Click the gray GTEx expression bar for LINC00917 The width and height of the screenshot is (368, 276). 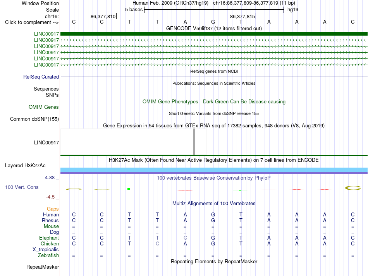(194, 142)
